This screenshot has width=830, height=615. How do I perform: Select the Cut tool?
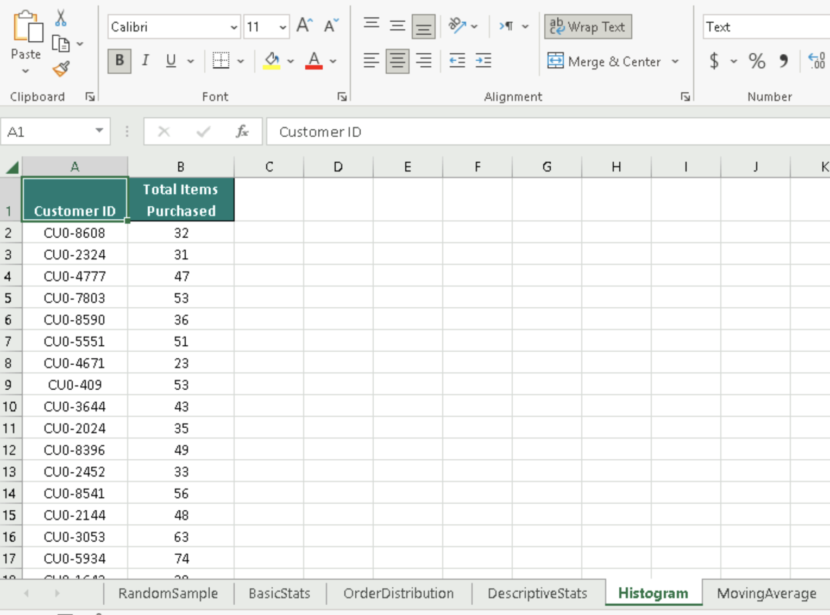[x=61, y=18]
